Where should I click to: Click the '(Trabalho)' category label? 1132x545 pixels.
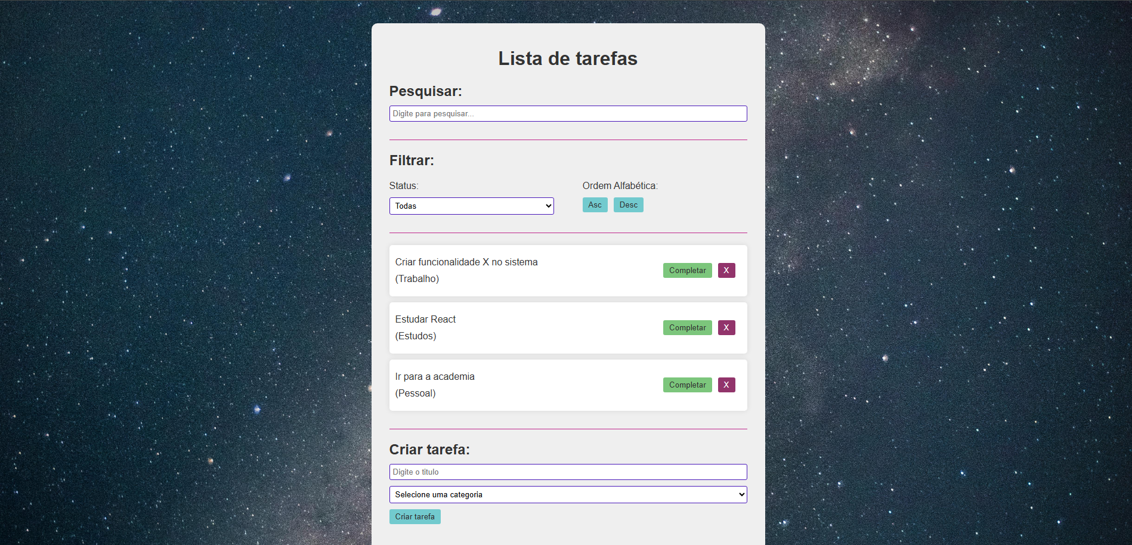coord(416,278)
